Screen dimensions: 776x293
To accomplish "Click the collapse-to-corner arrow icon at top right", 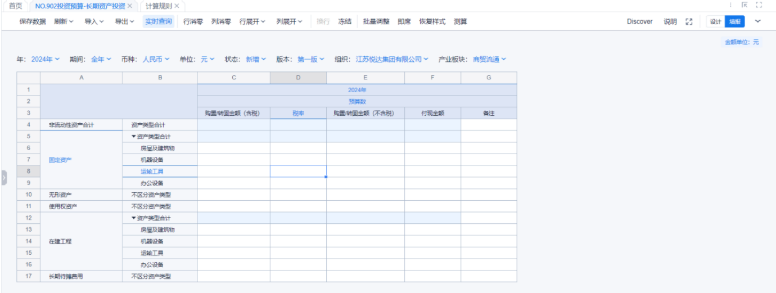I will point(745,5).
